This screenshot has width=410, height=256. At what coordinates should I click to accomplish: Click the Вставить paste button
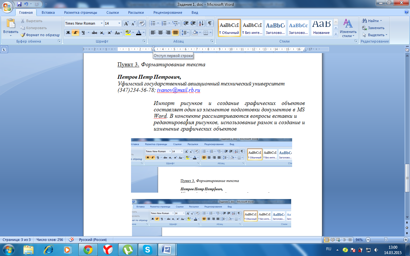11,28
